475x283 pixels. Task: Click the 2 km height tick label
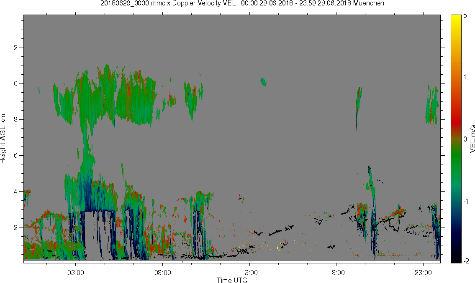[16, 227]
